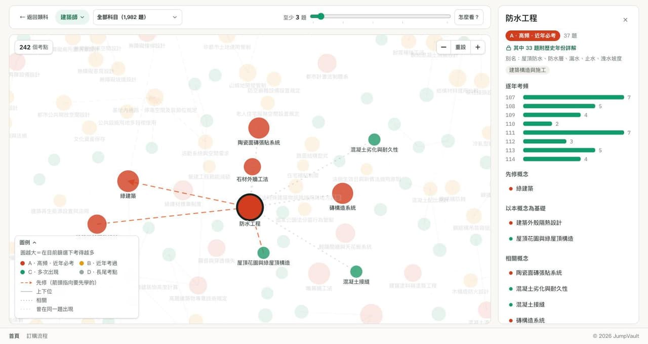The width and height of the screenshot is (648, 344).
Task: Collapse the 圖例 legend panel
Action: pyautogui.click(x=28, y=243)
